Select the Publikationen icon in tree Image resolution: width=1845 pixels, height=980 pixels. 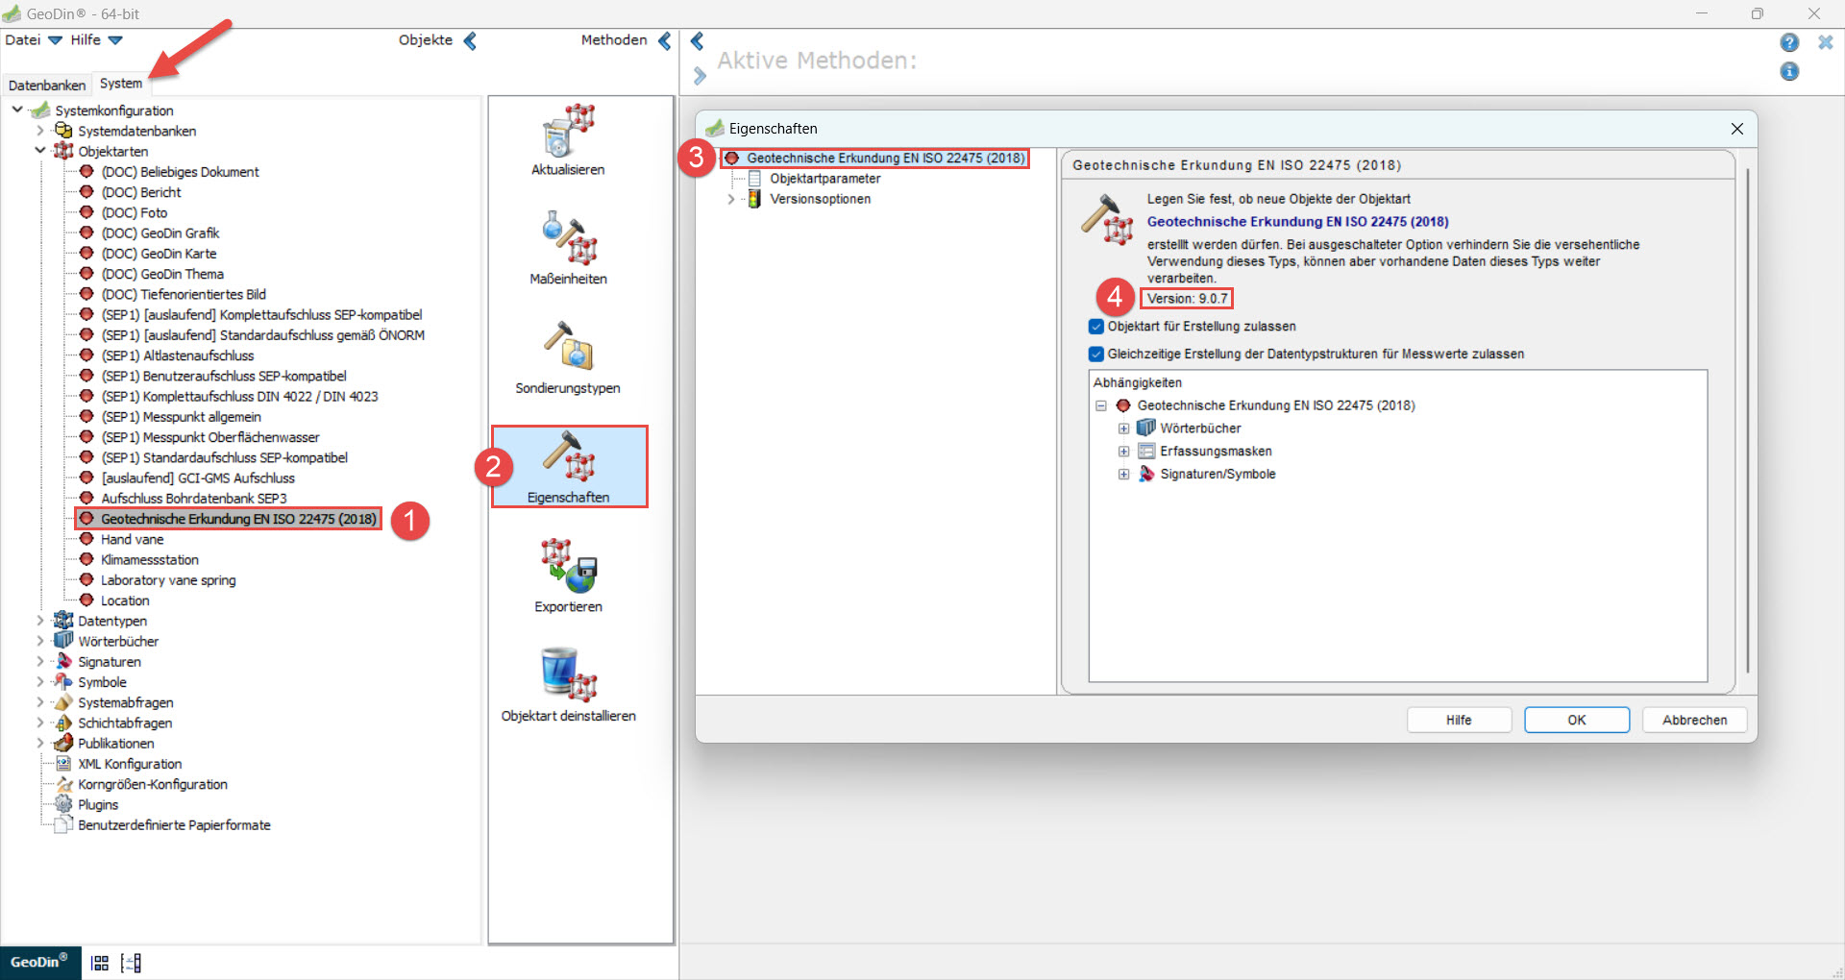[x=63, y=743]
